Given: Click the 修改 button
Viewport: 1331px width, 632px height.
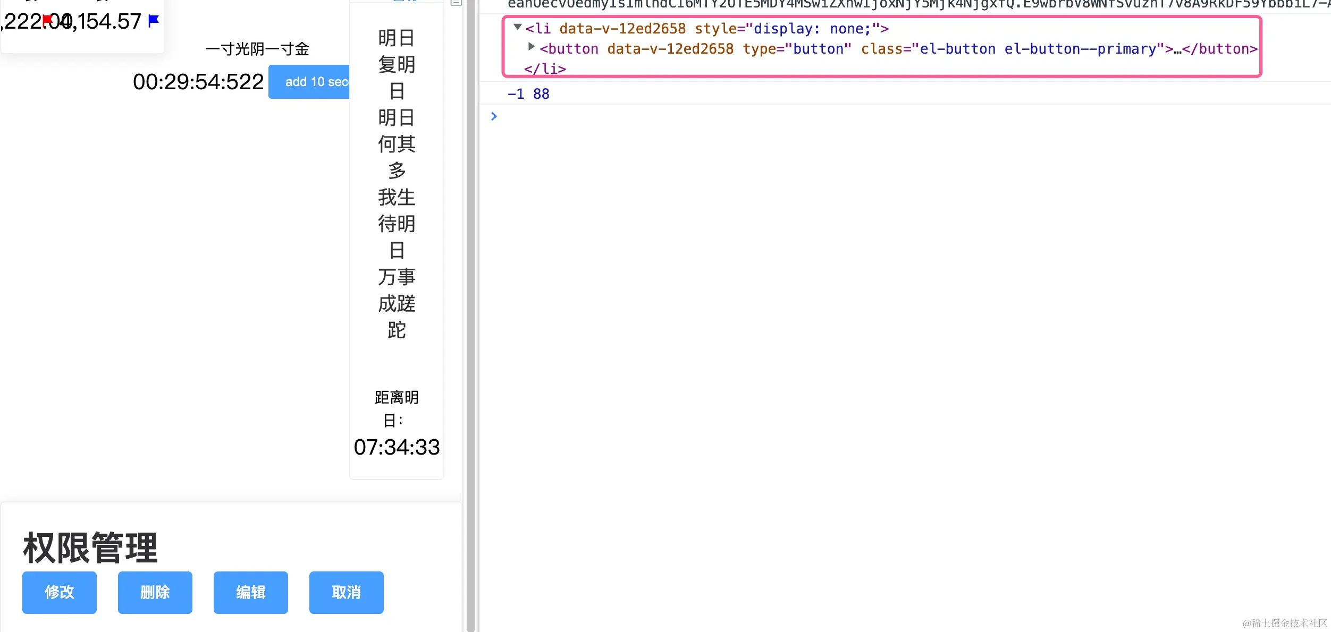Looking at the screenshot, I should [60, 592].
